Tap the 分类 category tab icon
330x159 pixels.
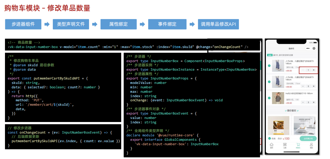coord(285,145)
